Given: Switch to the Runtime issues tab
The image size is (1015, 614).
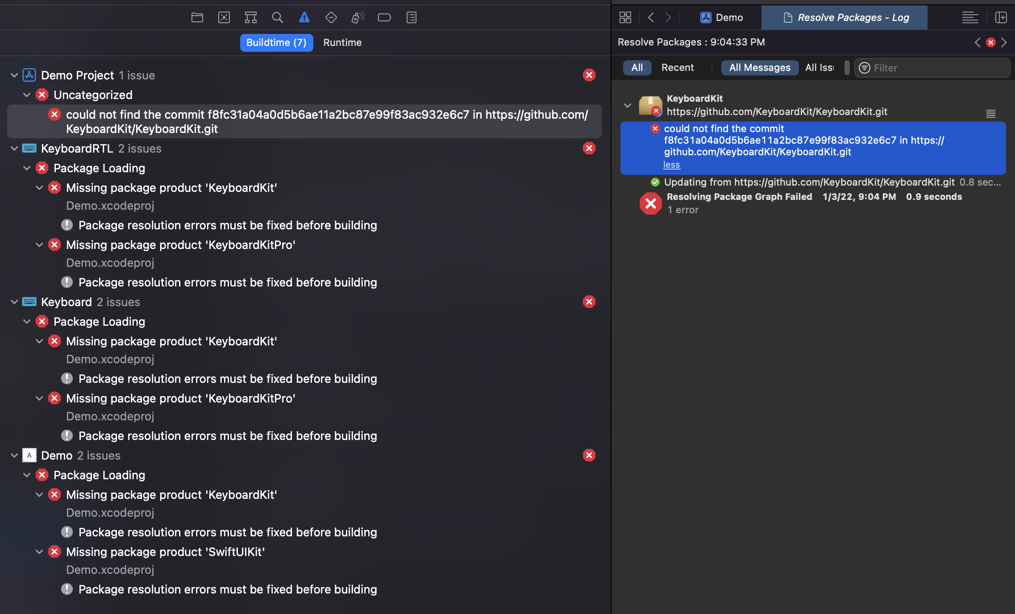Looking at the screenshot, I should [x=342, y=42].
